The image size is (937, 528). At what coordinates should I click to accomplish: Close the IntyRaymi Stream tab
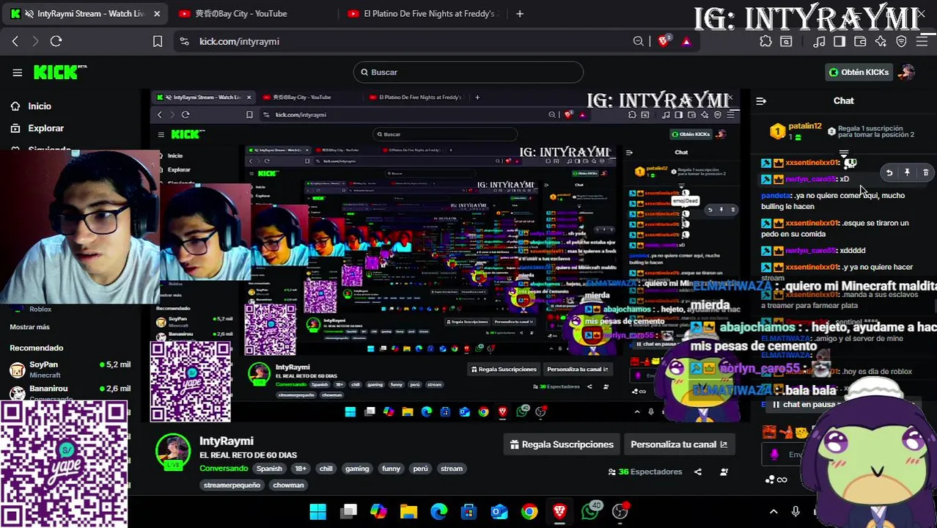(157, 13)
